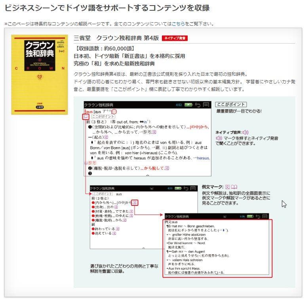Tap the up chevron below the top screen
This screenshot has width=308, height=299.
click(148, 175)
